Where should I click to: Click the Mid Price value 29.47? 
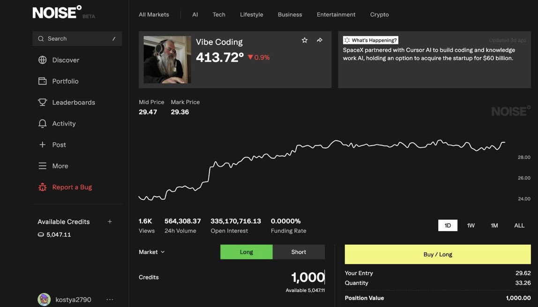(148, 112)
